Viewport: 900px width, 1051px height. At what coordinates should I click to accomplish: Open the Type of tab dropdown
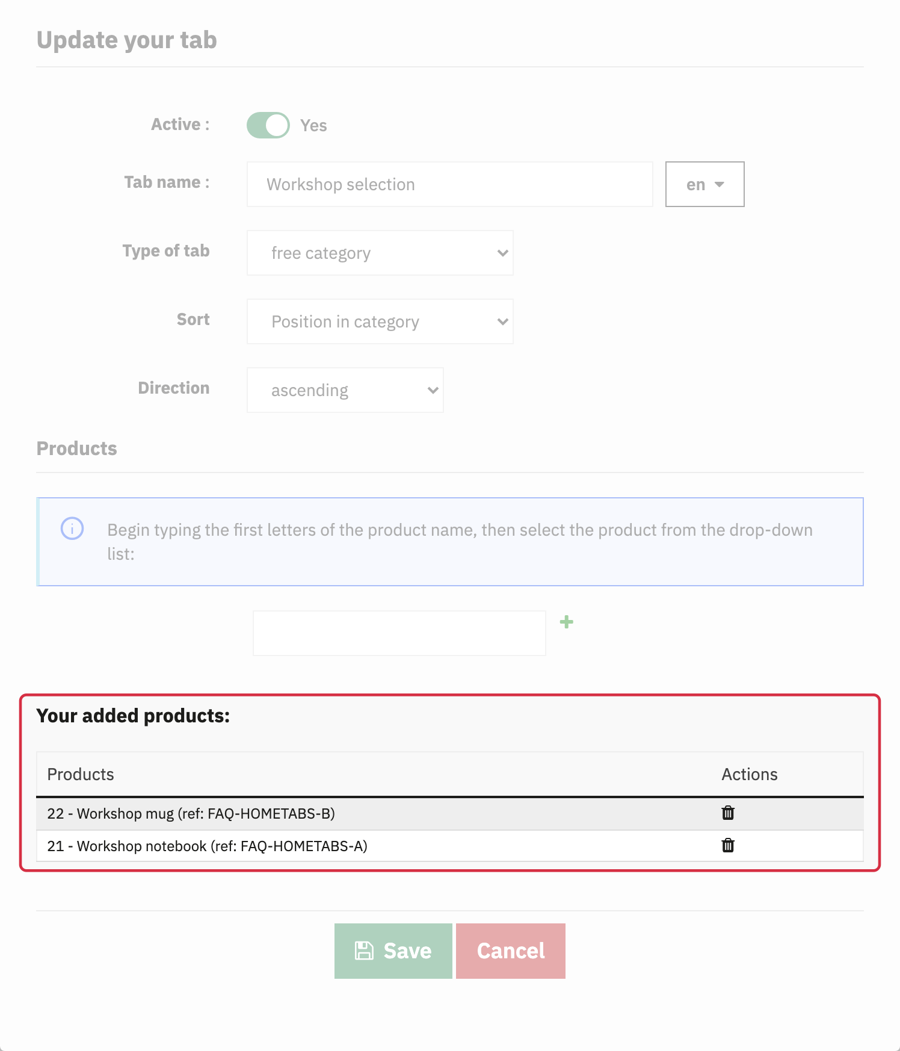point(380,253)
